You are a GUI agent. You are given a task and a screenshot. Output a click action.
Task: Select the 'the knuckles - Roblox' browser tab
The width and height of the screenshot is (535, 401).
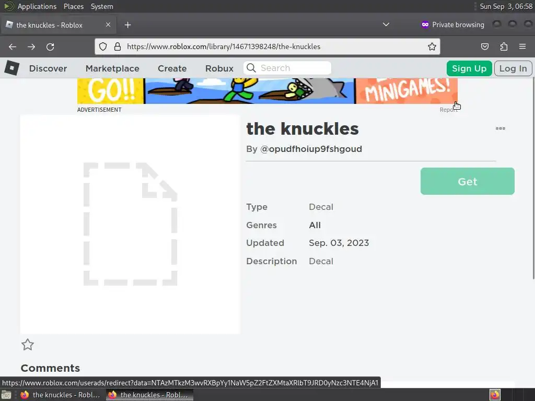pos(59,25)
